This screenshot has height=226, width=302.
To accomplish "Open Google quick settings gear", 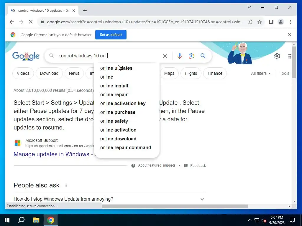I will 277,56.
